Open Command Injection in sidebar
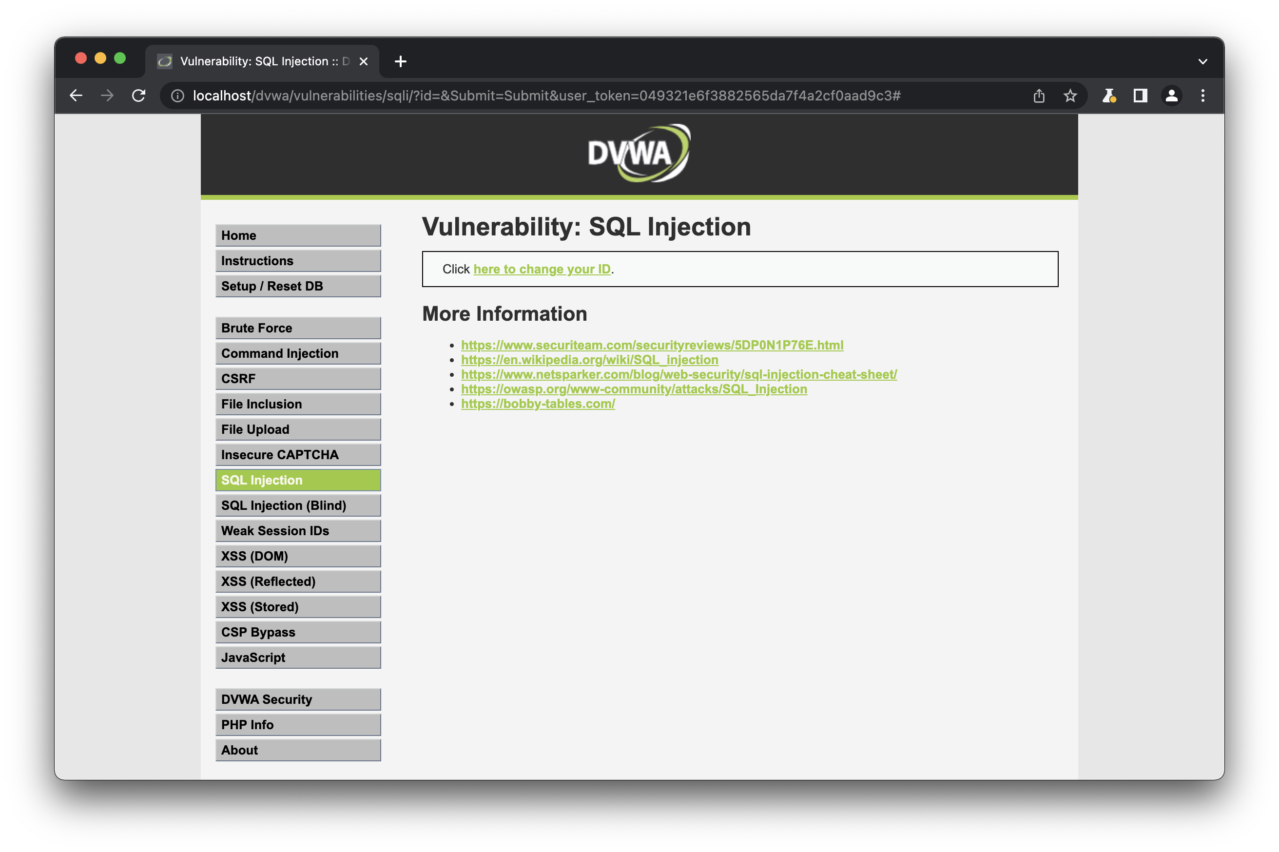The width and height of the screenshot is (1279, 852). click(298, 353)
